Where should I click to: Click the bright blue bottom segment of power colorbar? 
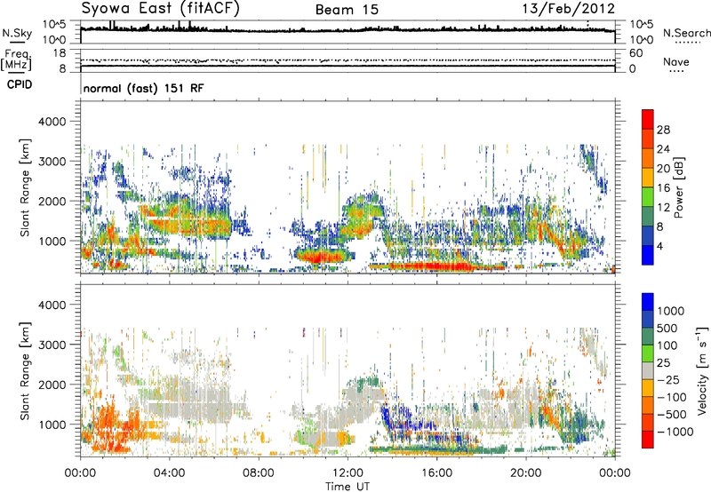648,255
